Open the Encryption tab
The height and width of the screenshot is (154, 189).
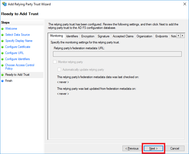click(88, 36)
